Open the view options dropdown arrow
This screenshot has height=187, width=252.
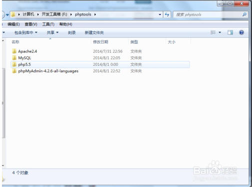220,32
